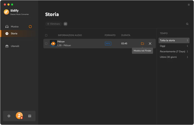Maximize window with green button
Screen dimensions: 194x125
(12, 5)
